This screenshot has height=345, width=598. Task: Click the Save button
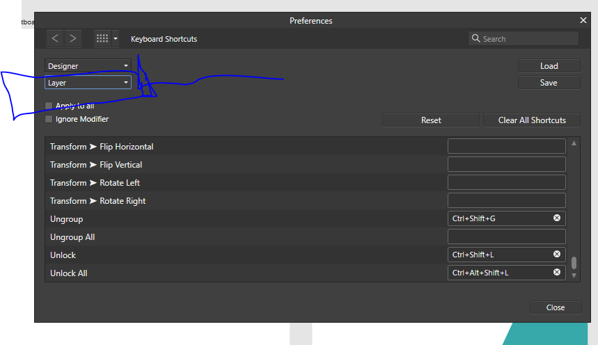[549, 82]
